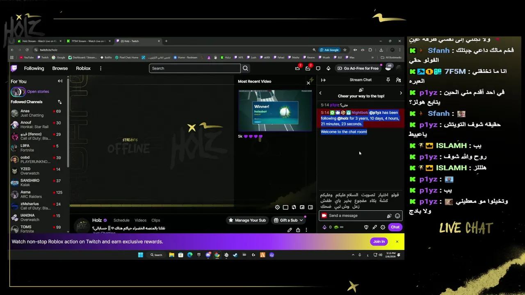Edit the stream info pencil icon

pyautogui.click(x=290, y=230)
